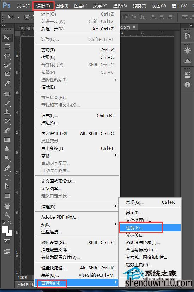194x292 pixels.
Task: Swap foreground and background colors
Action: coord(10,222)
